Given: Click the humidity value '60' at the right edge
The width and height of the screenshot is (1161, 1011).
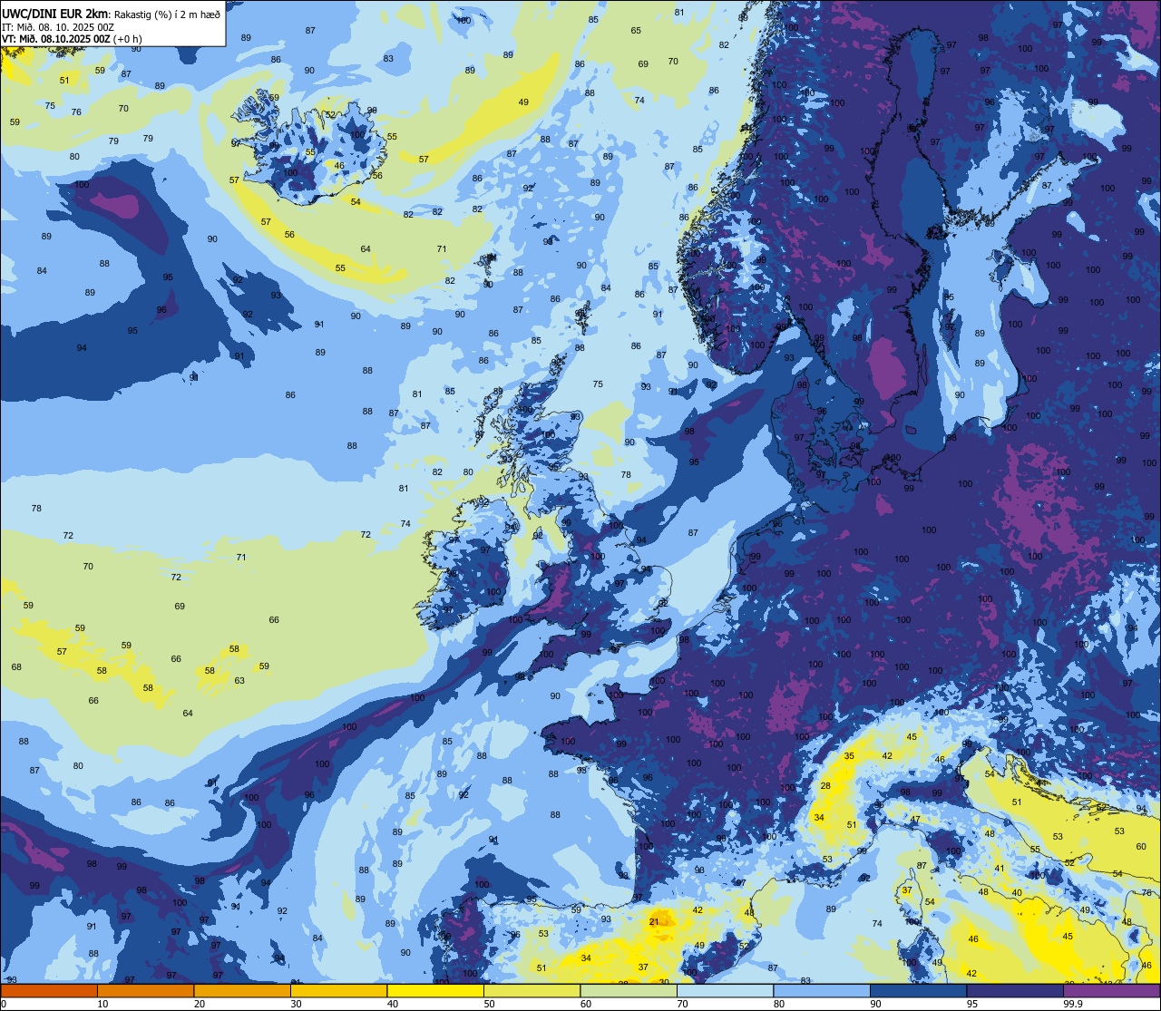Looking at the screenshot, I should (1141, 846).
